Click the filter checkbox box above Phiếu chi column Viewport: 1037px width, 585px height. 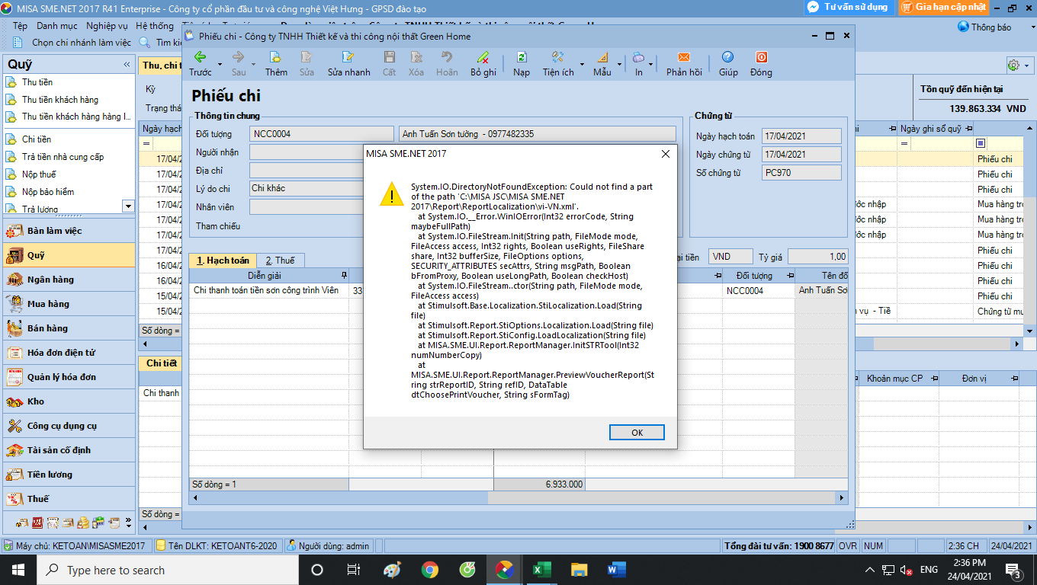click(x=981, y=143)
